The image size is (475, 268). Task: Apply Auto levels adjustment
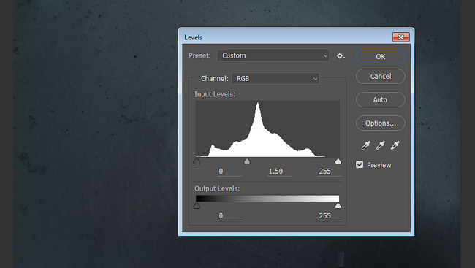380,99
